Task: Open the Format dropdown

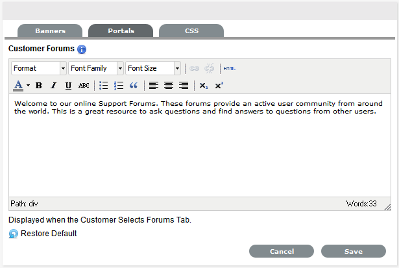Action: 39,68
